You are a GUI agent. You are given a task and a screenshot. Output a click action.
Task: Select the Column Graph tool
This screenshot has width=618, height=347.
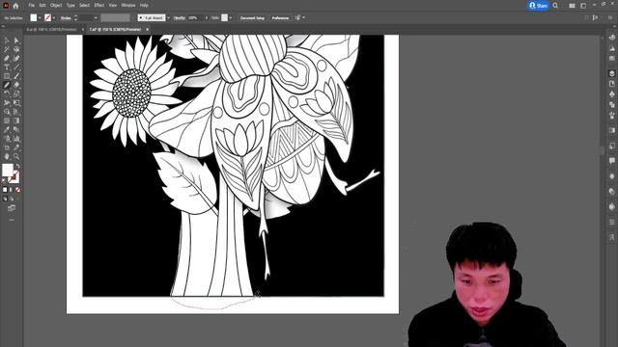click(x=16, y=139)
